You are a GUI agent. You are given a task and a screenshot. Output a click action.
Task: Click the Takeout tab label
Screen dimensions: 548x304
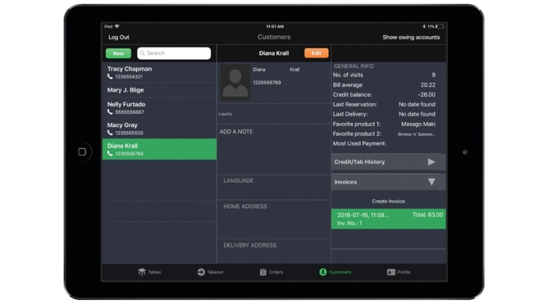point(215,273)
